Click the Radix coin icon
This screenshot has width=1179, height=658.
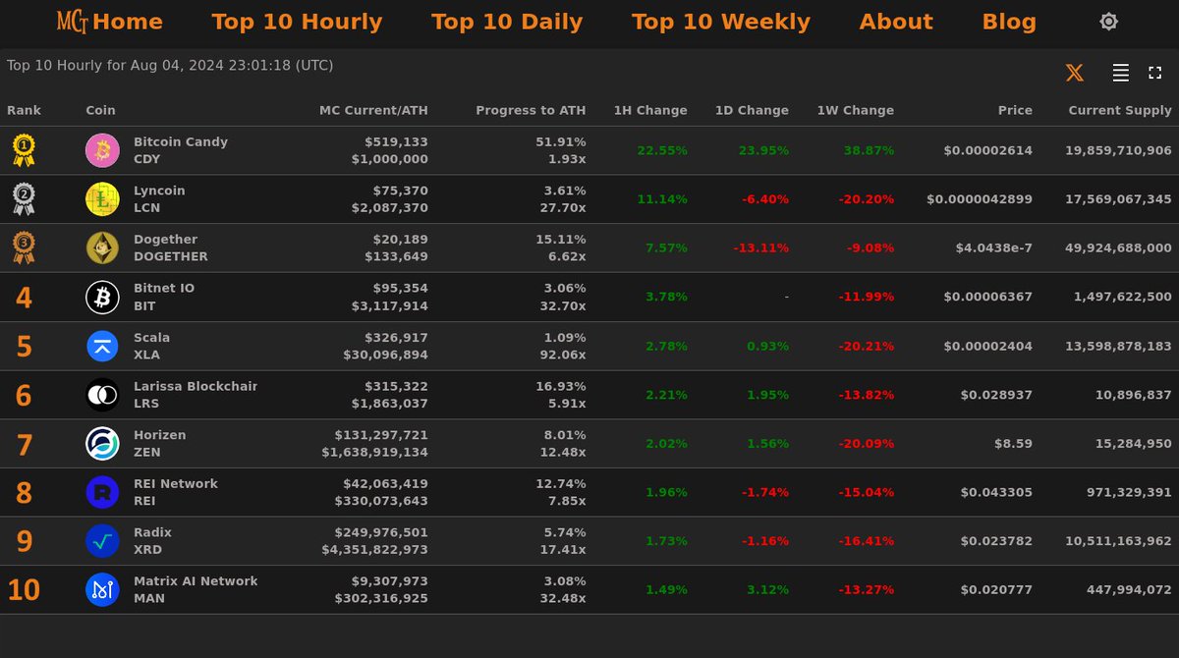point(102,541)
